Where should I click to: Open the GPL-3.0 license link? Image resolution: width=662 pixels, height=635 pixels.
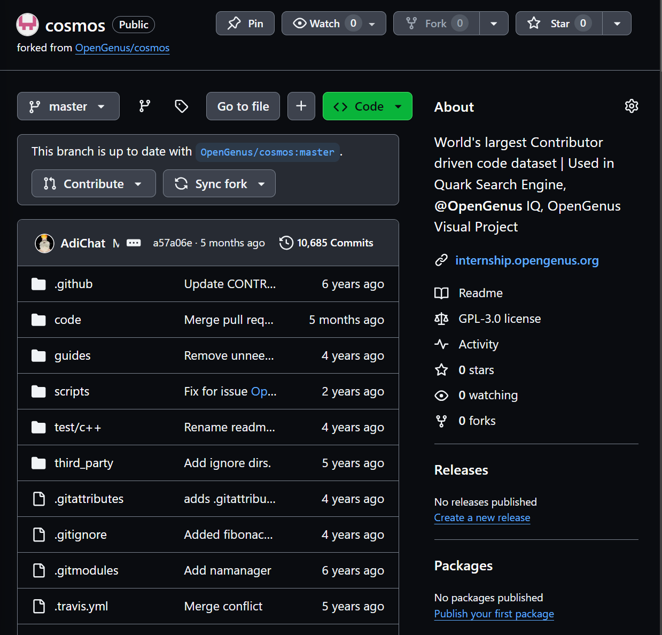point(500,319)
